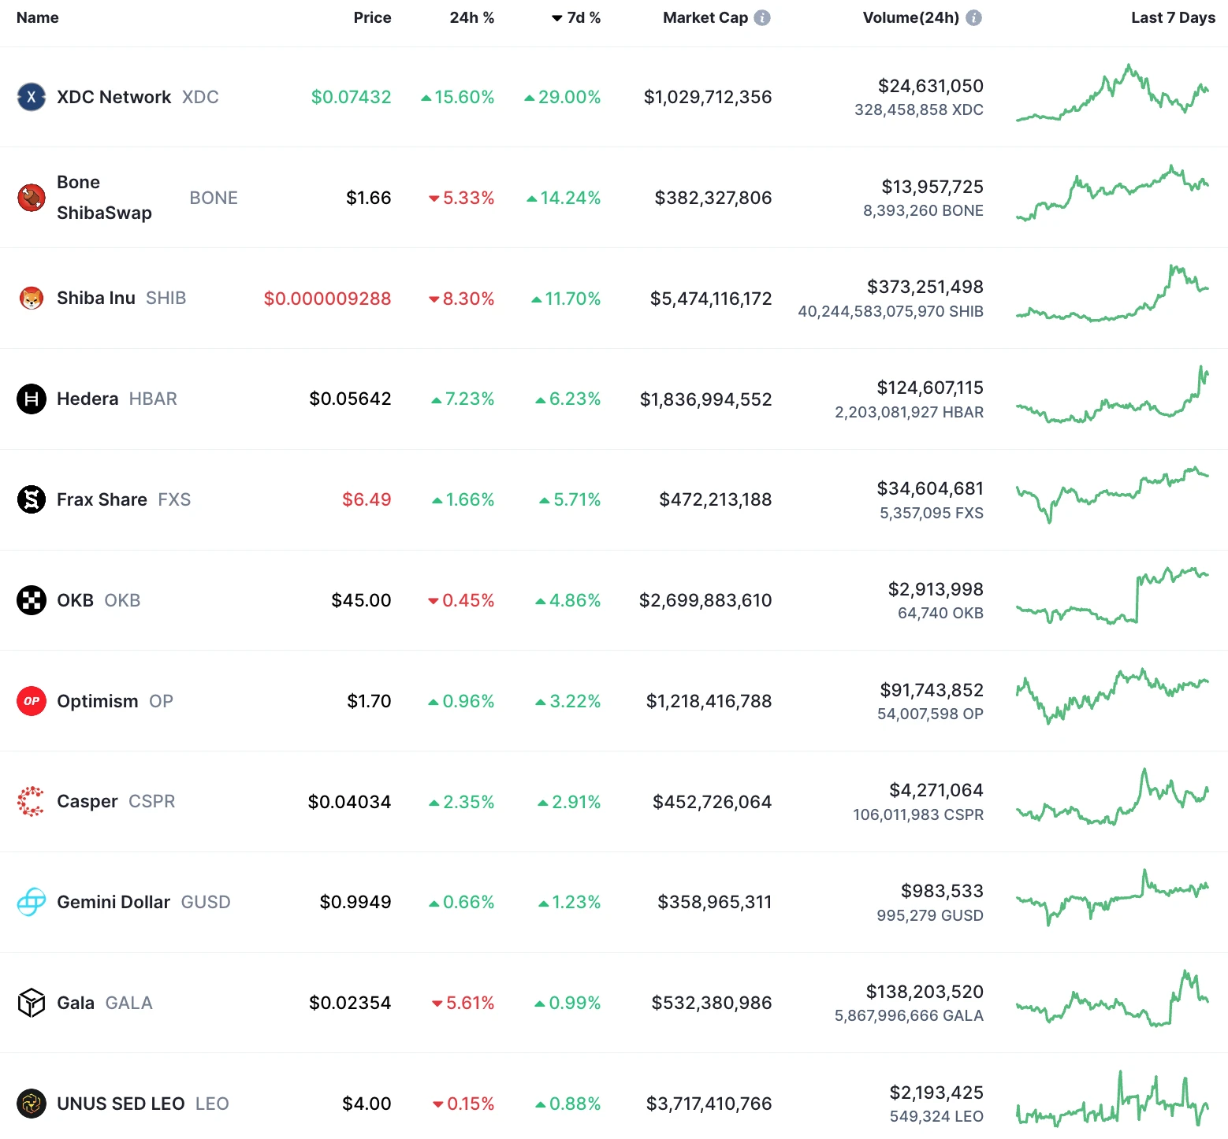Show the Market Cap info tooltip icon

pyautogui.click(x=762, y=17)
